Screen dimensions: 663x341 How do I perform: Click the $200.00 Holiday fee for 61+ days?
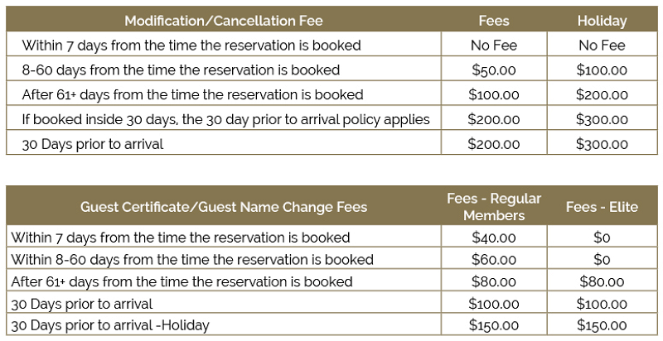pos(603,94)
